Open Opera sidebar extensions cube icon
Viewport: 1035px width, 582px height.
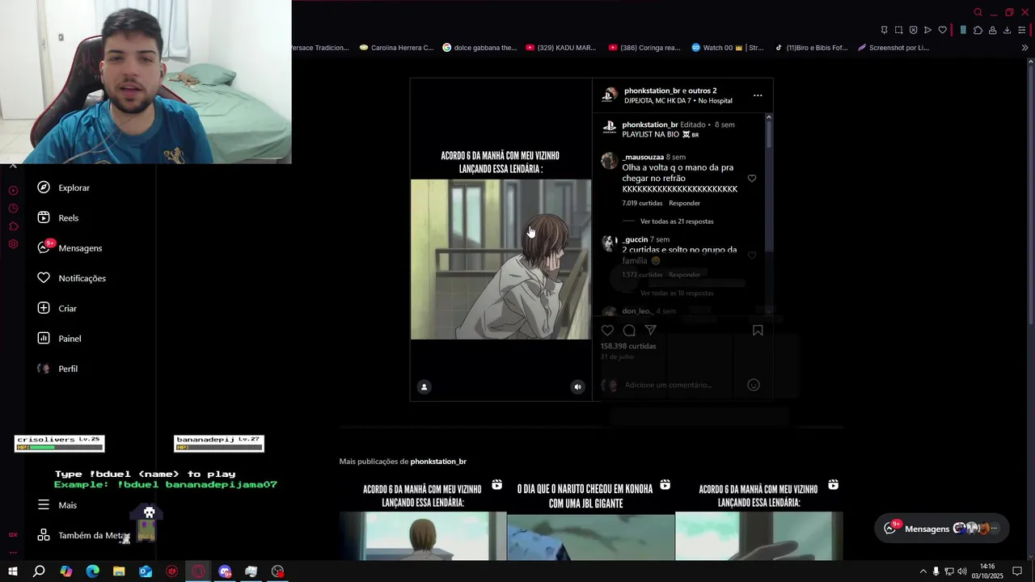pos(13,226)
